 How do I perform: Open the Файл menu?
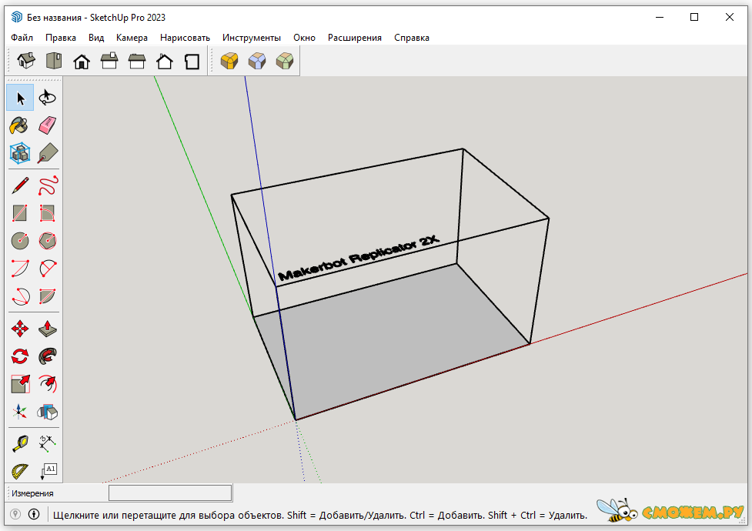pos(22,38)
